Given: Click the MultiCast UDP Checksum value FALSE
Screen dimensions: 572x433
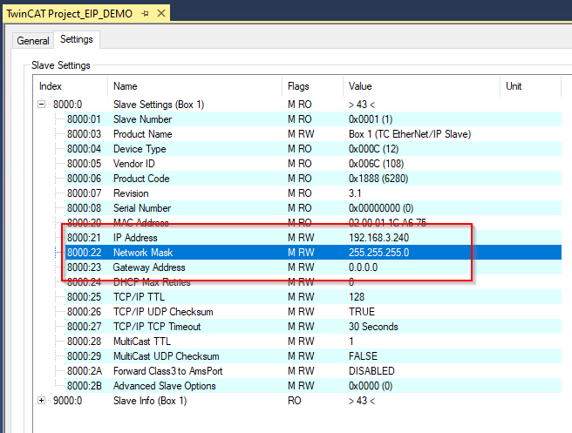Looking at the screenshot, I should [363, 356].
